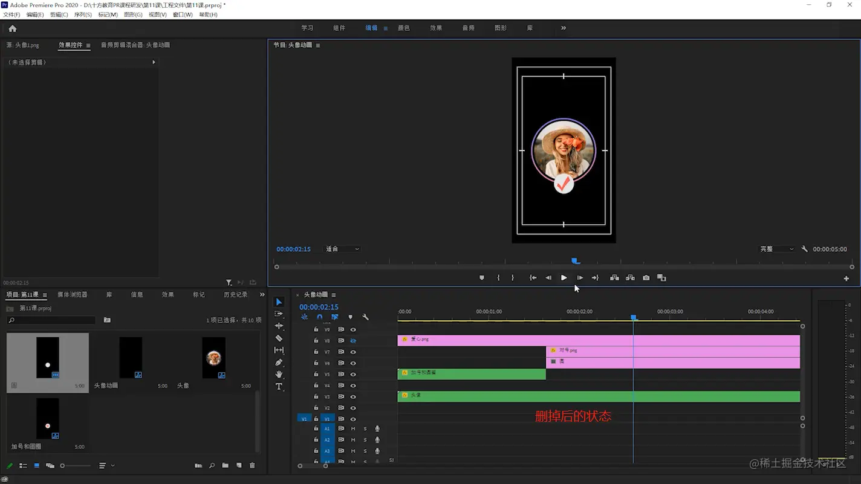Expand the workspace overflow chevron menu
Viewport: 861px width, 484px height.
pos(564,28)
